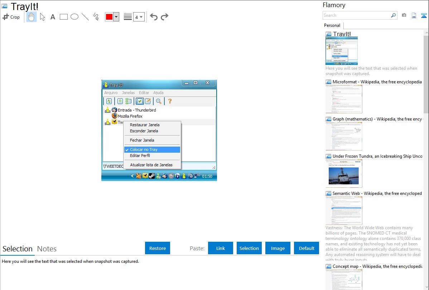Open the Janelas menu in Tray It!
Image resolution: width=429 pixels, height=290 pixels.
pyautogui.click(x=128, y=93)
